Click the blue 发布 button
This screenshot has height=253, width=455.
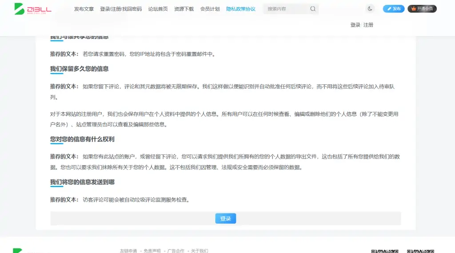point(394,9)
